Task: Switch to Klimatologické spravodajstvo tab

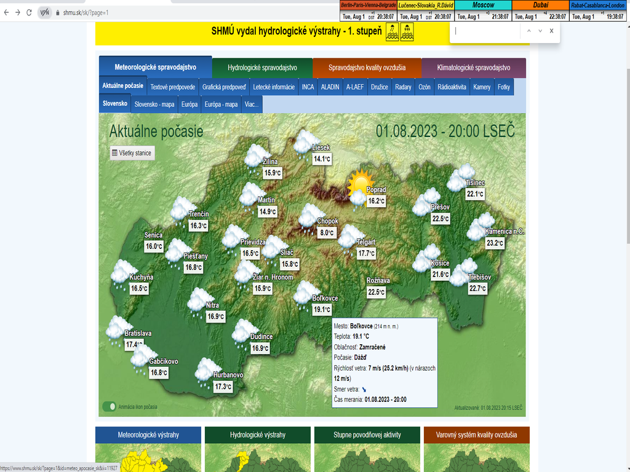Action: pos(474,68)
